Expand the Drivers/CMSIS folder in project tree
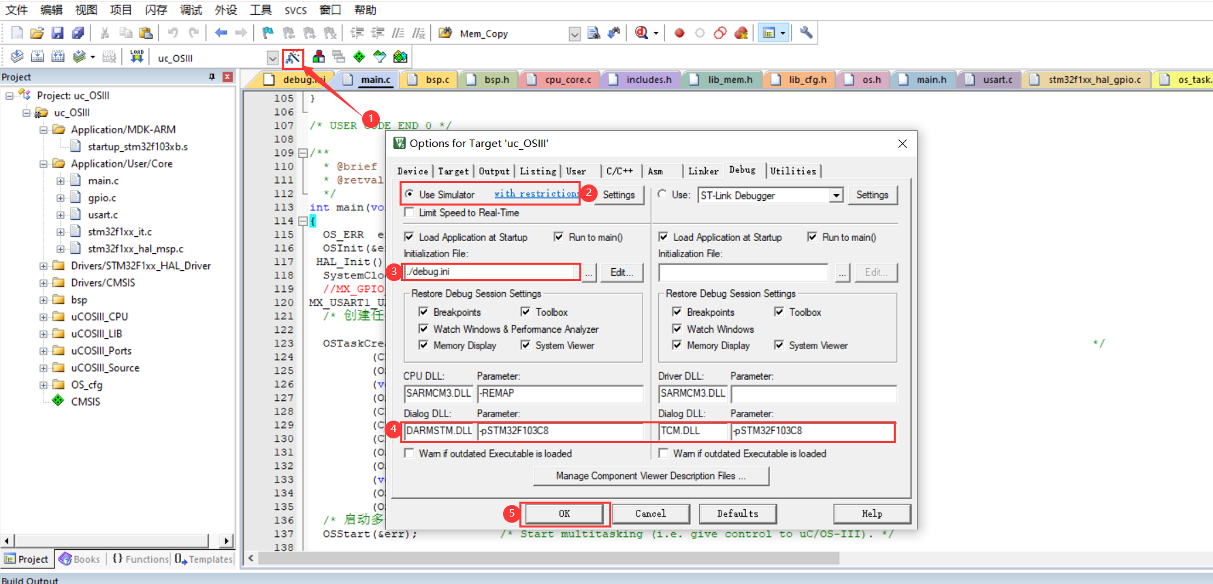 (44, 282)
